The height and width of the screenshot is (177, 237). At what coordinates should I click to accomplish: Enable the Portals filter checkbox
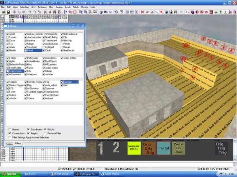[x=62, y=44]
